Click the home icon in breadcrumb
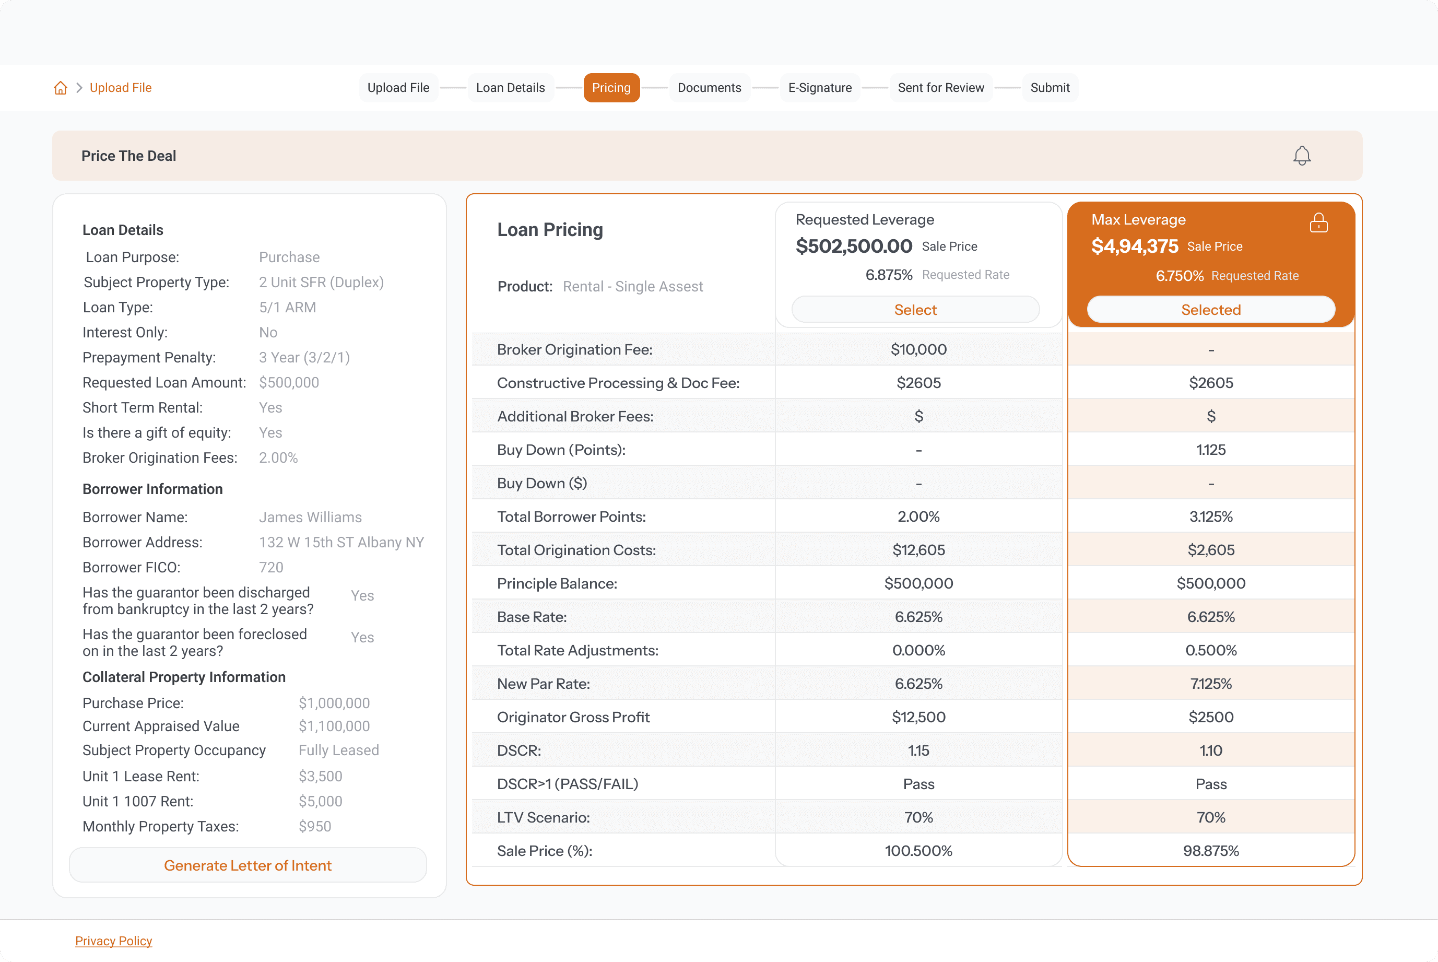Viewport: 1438px width, 962px height. (60, 88)
